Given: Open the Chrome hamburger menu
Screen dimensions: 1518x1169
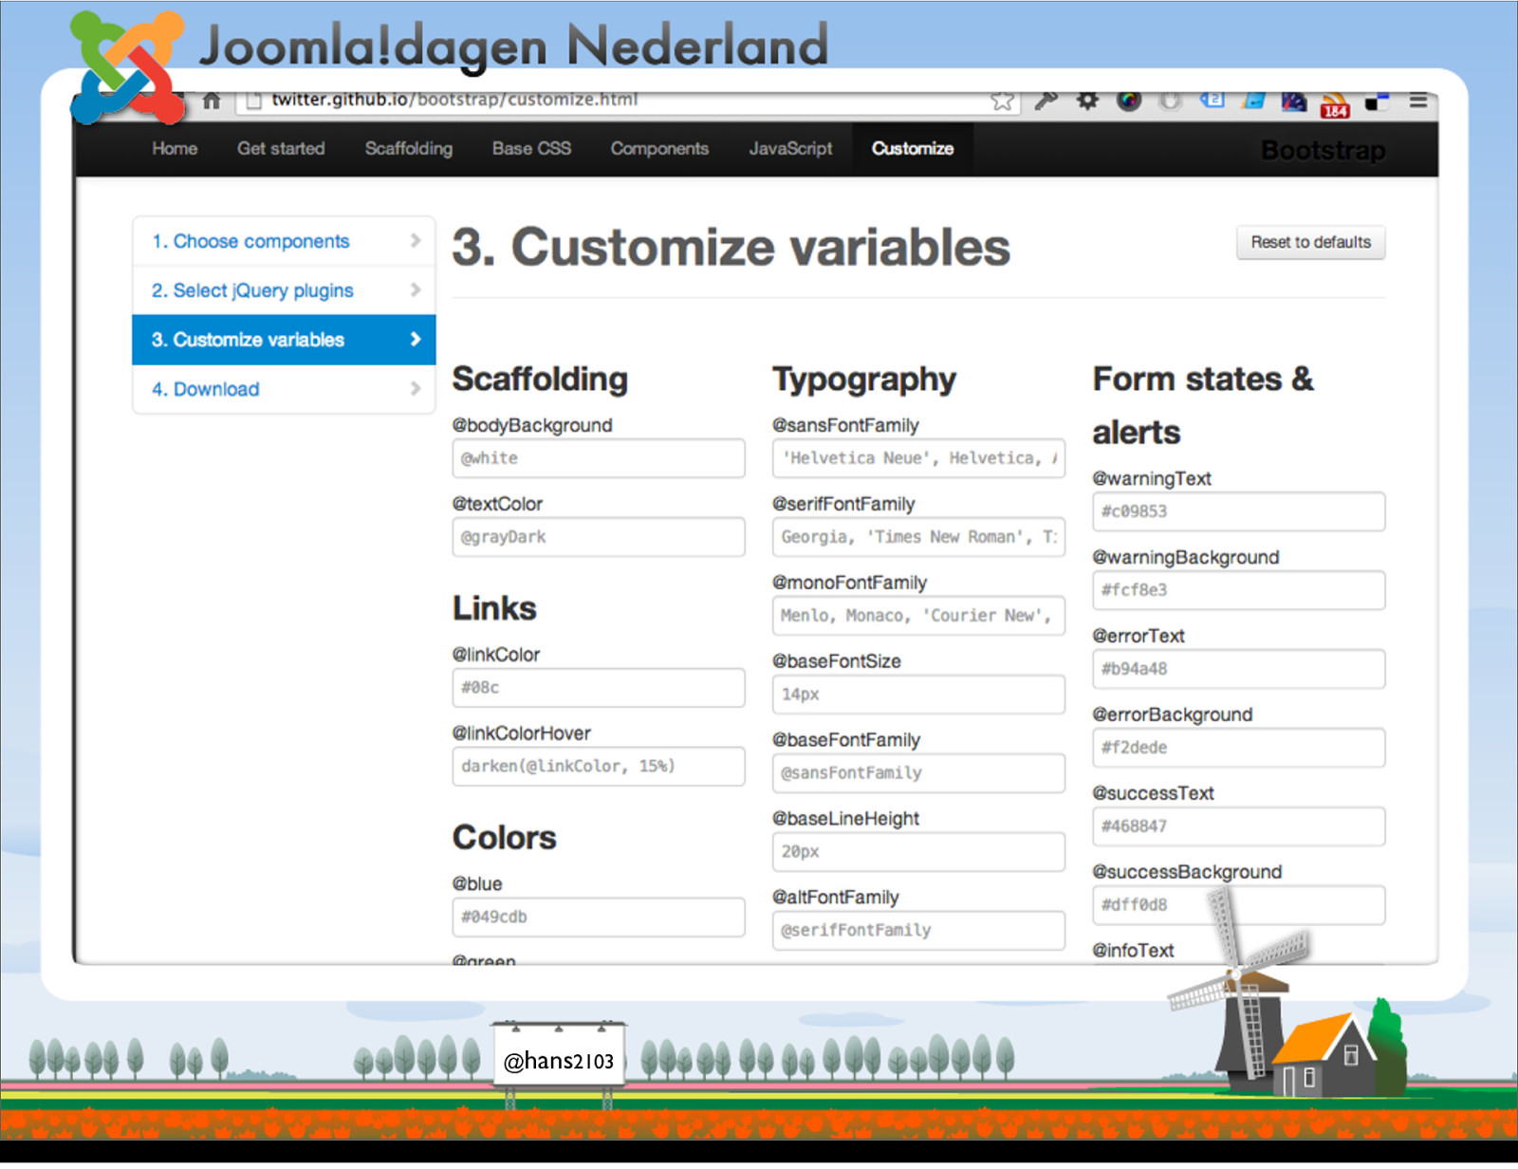Looking at the screenshot, I should coord(1418,100).
